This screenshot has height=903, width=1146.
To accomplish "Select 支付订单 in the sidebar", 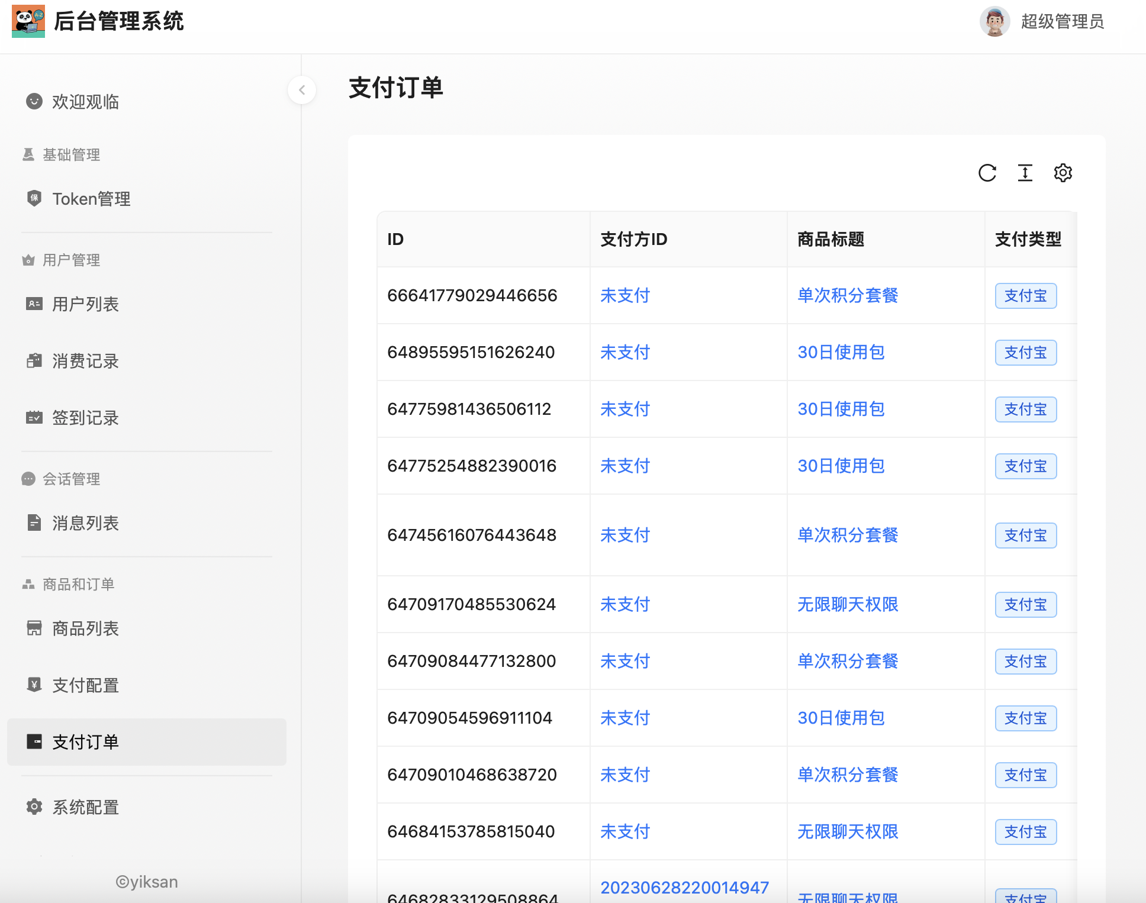I will pos(147,742).
